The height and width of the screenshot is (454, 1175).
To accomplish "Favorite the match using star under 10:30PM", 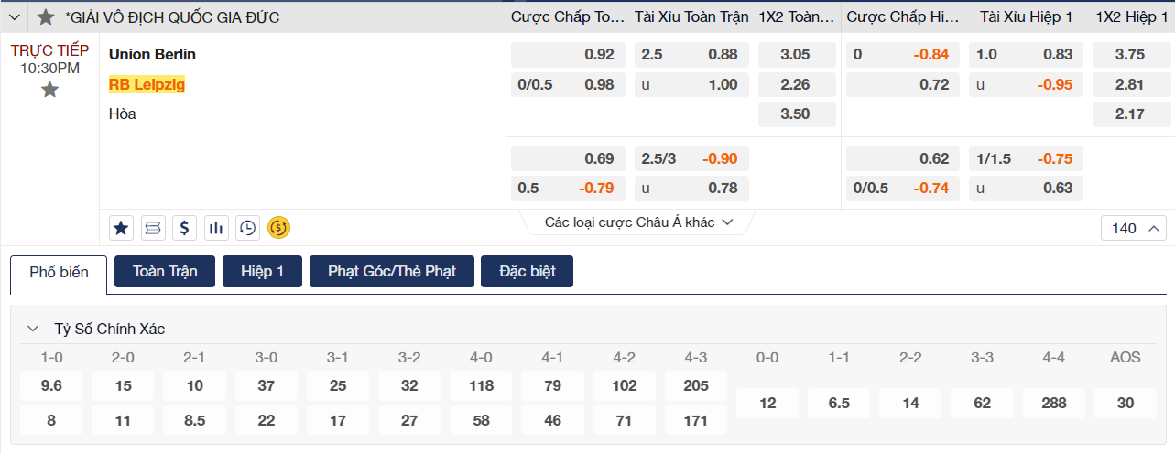I will click(x=49, y=90).
